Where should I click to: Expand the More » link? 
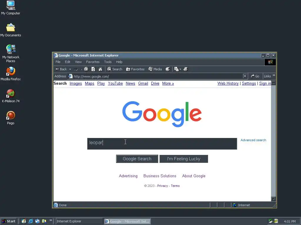(x=168, y=83)
